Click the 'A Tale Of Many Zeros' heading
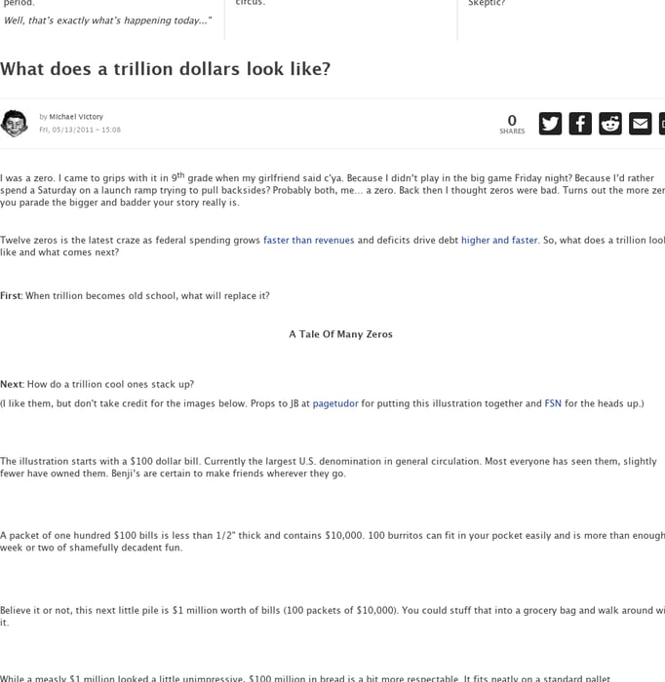This screenshot has height=682, width=665. click(x=340, y=334)
